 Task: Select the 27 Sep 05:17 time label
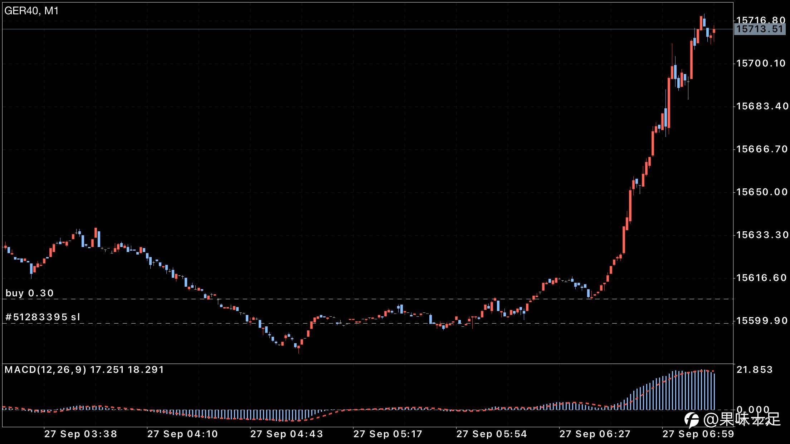(x=388, y=434)
